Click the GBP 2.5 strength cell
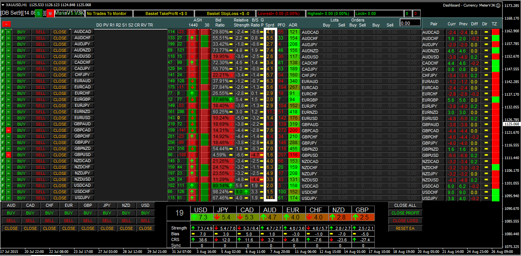521x256 pixels. [x=363, y=217]
